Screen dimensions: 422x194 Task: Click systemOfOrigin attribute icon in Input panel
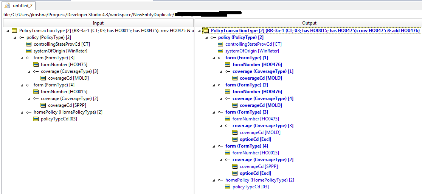tap(29, 51)
